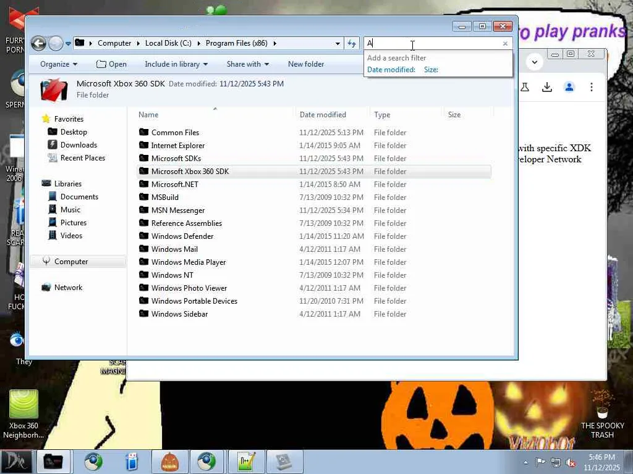Expand Include in library dropdown
The width and height of the screenshot is (633, 474).
pos(176,64)
